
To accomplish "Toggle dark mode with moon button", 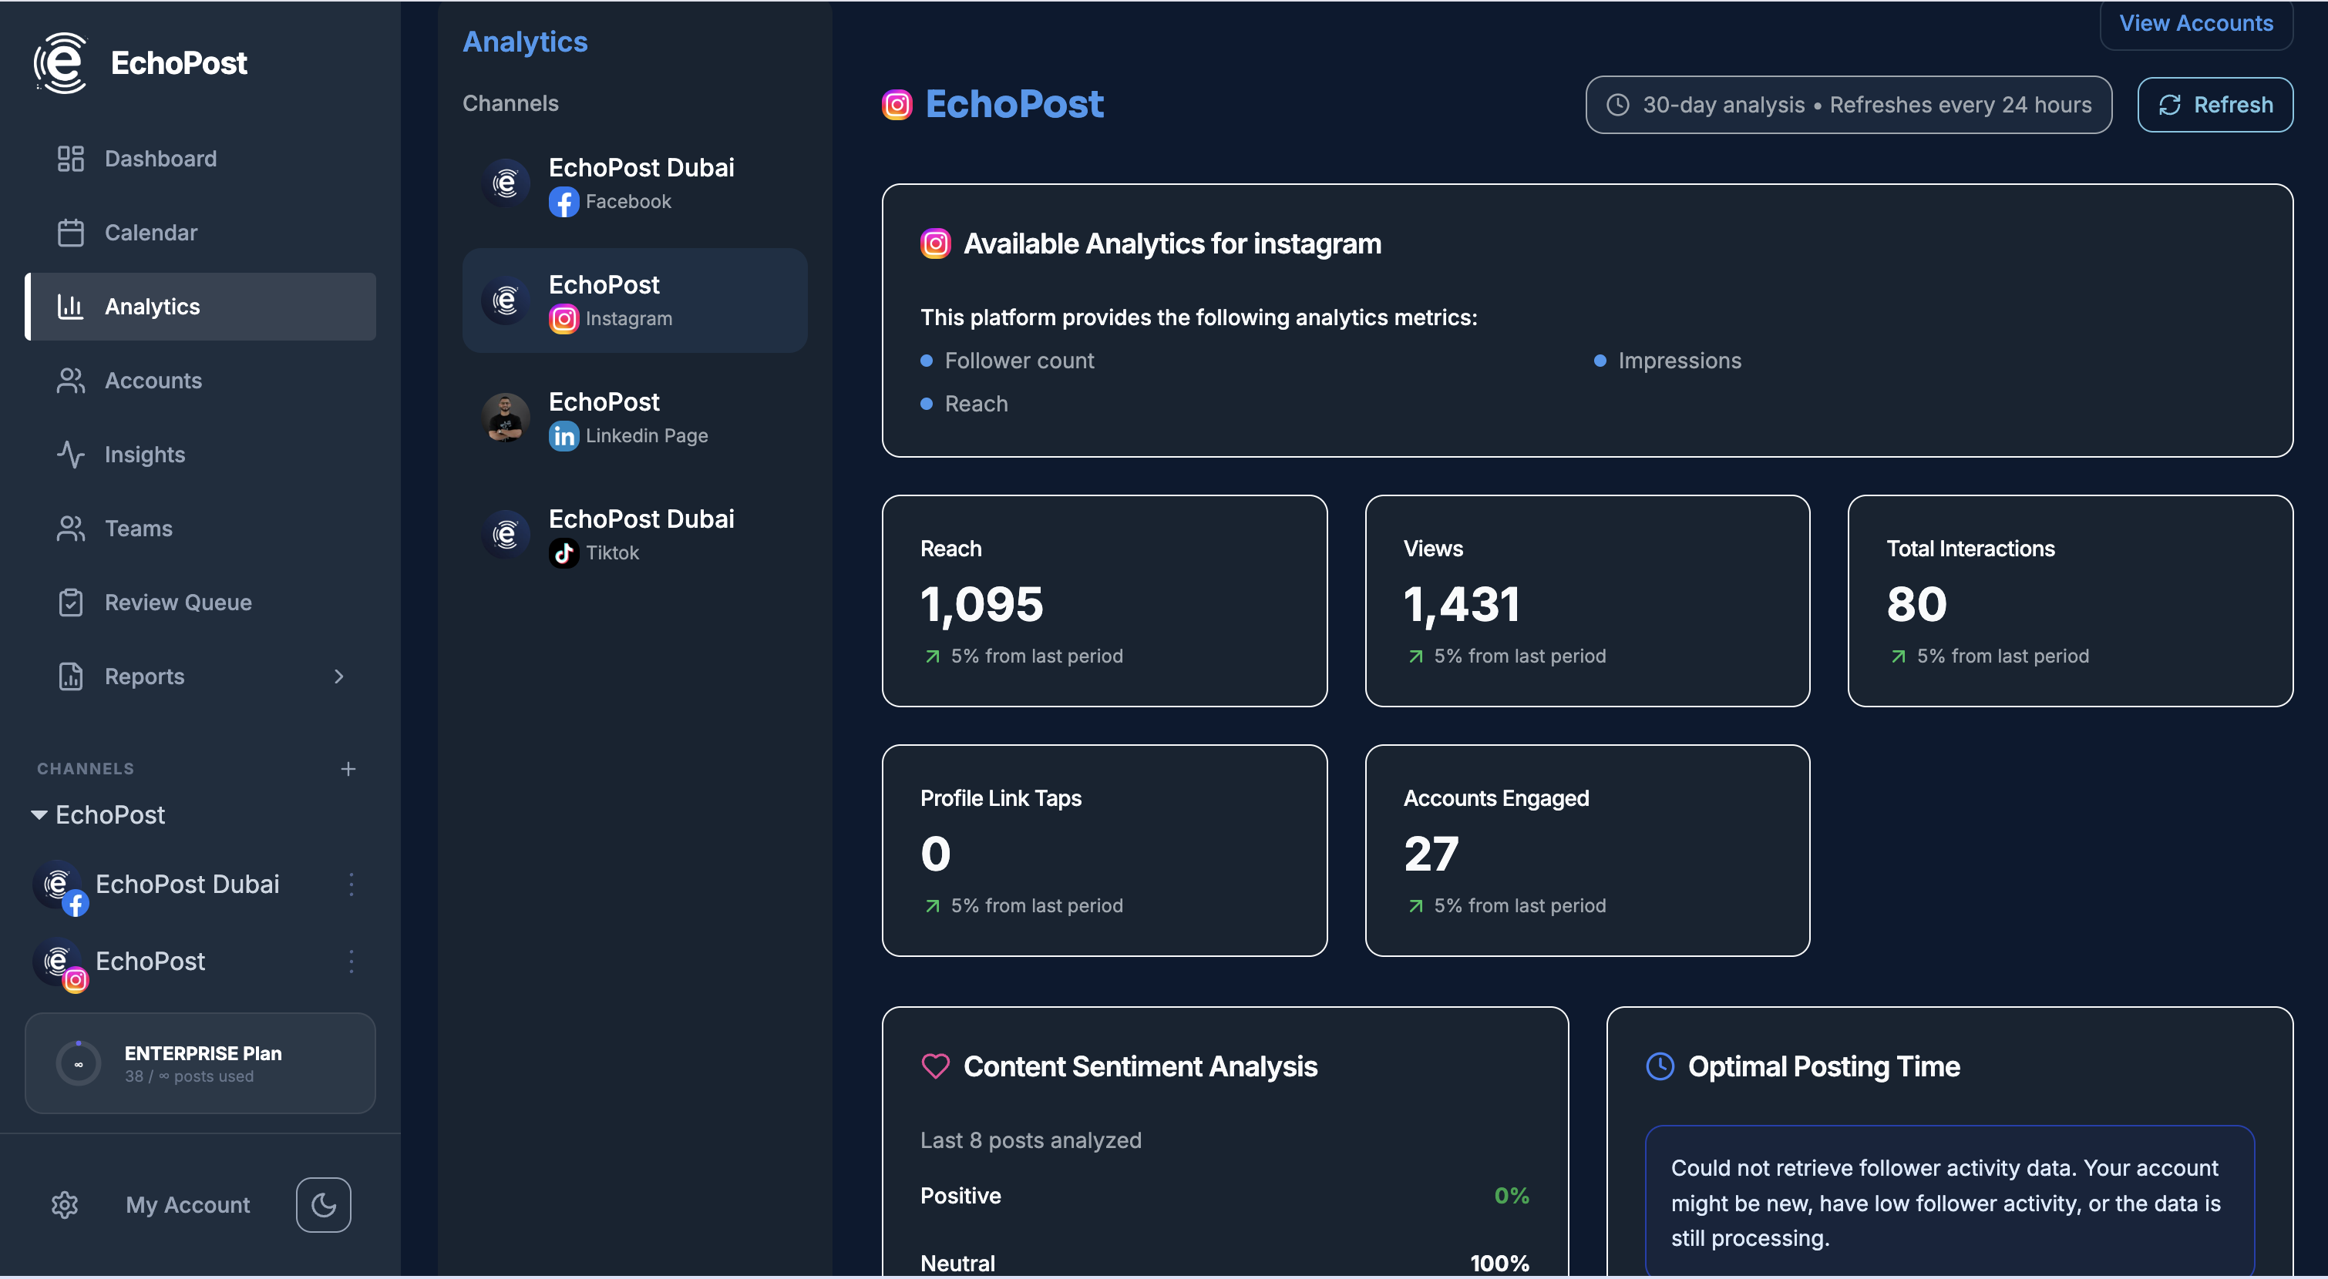I will click(324, 1205).
